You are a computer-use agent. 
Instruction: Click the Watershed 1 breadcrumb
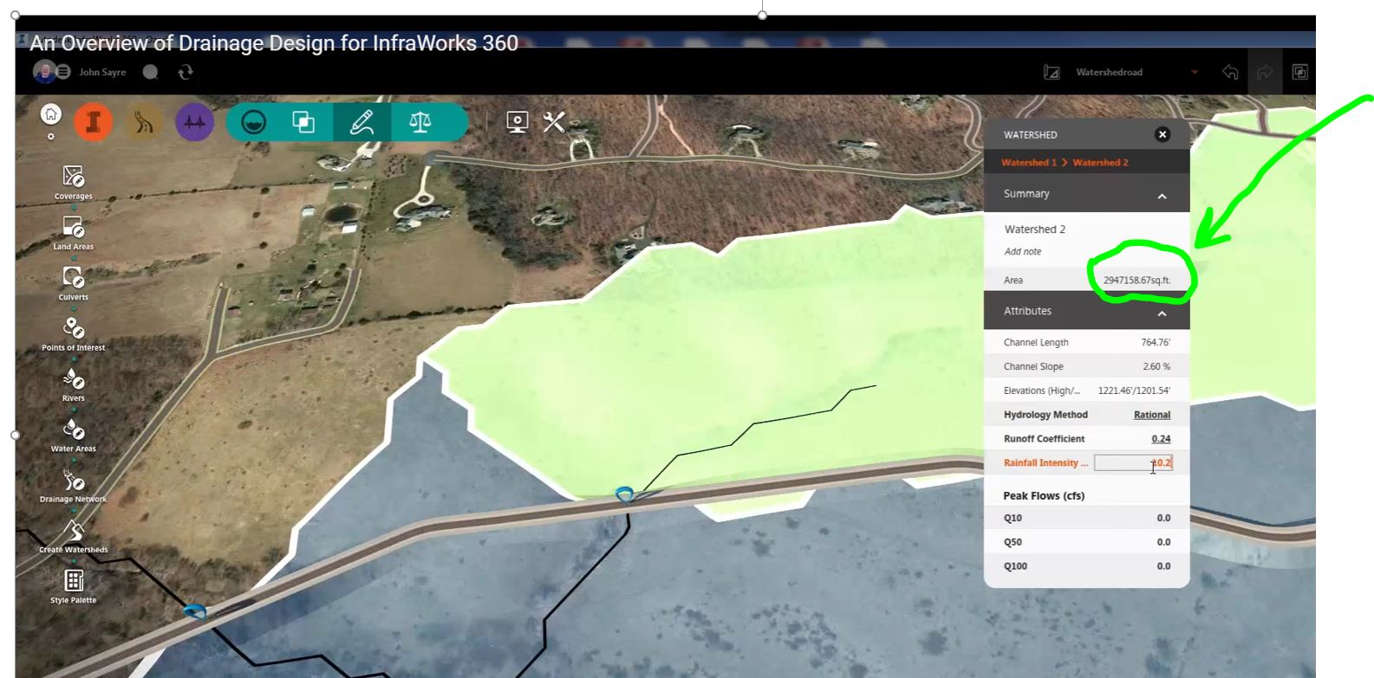[1029, 163]
